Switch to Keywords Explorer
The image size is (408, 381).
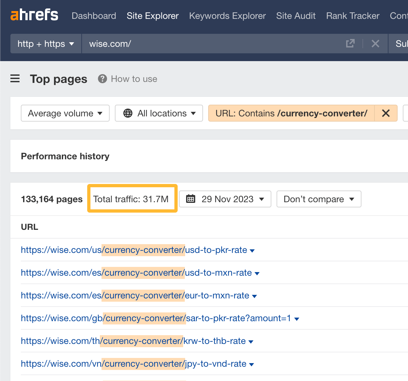tap(227, 16)
